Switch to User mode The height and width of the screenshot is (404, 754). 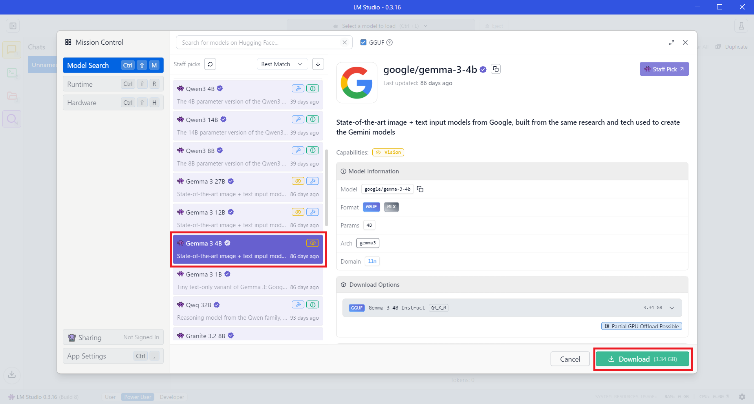(110, 397)
